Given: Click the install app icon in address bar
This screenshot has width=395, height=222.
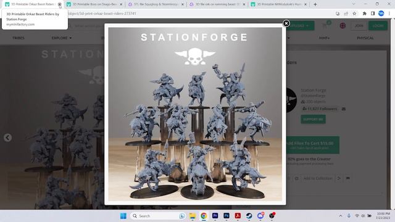Looking at the screenshot, I should click(338, 14).
